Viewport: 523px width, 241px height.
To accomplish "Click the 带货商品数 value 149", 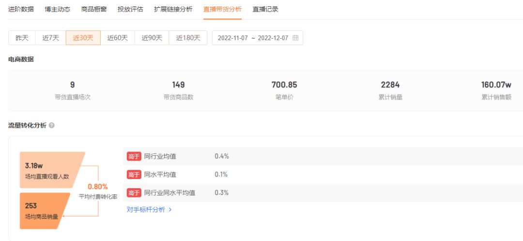I will [178, 85].
